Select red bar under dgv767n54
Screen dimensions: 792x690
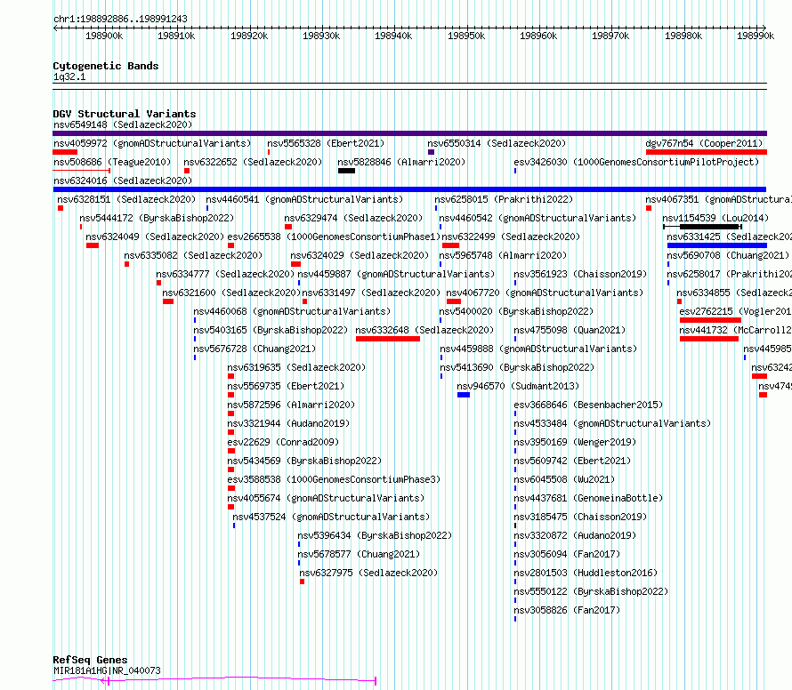(707, 152)
